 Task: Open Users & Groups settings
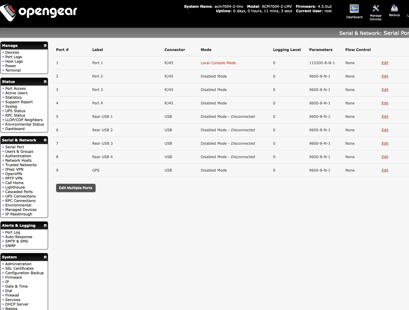coord(19,151)
